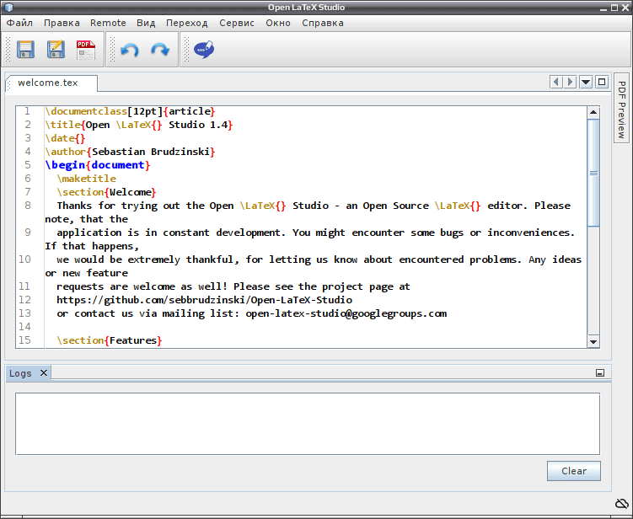
Task: Click inside the empty Logs text area
Action: point(308,424)
